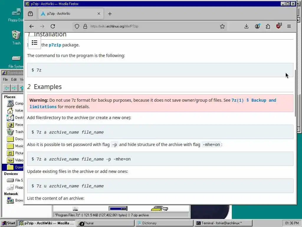Click the Examples section heading
The height and width of the screenshot is (227, 302).
(48, 87)
